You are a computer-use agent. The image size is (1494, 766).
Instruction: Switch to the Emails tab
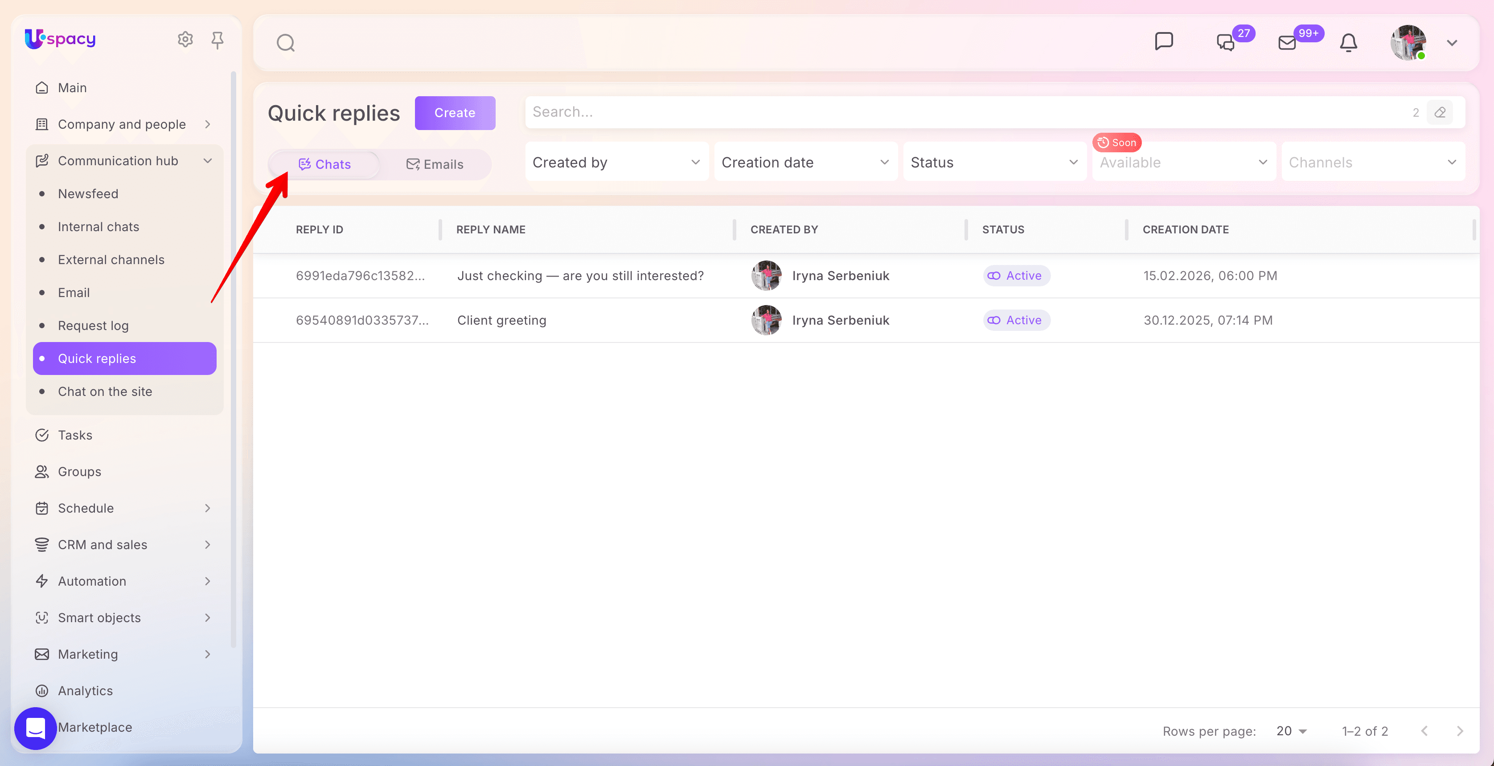pos(435,165)
